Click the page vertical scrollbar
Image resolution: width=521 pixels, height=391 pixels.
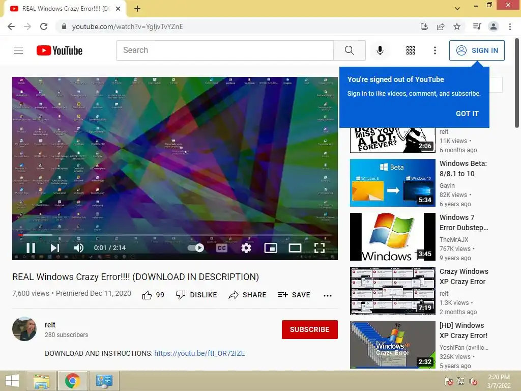coord(517,83)
